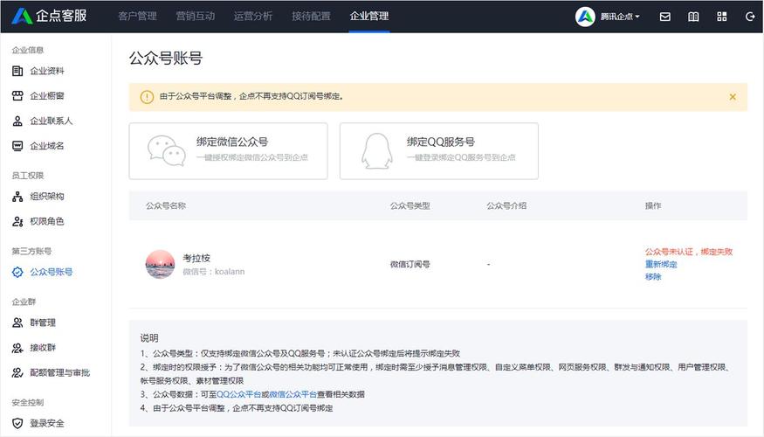Click the 企业联系人 person icon

(17, 121)
